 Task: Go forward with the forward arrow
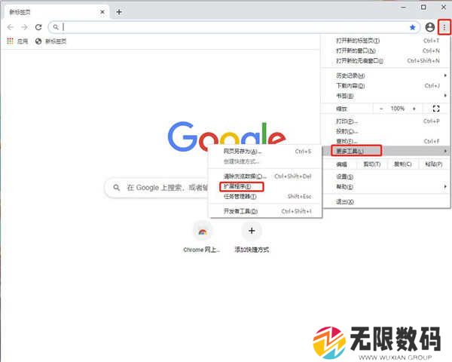point(25,27)
